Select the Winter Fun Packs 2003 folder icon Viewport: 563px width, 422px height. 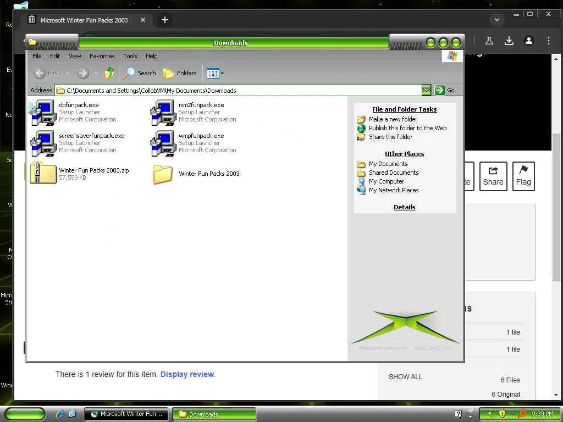(x=163, y=174)
